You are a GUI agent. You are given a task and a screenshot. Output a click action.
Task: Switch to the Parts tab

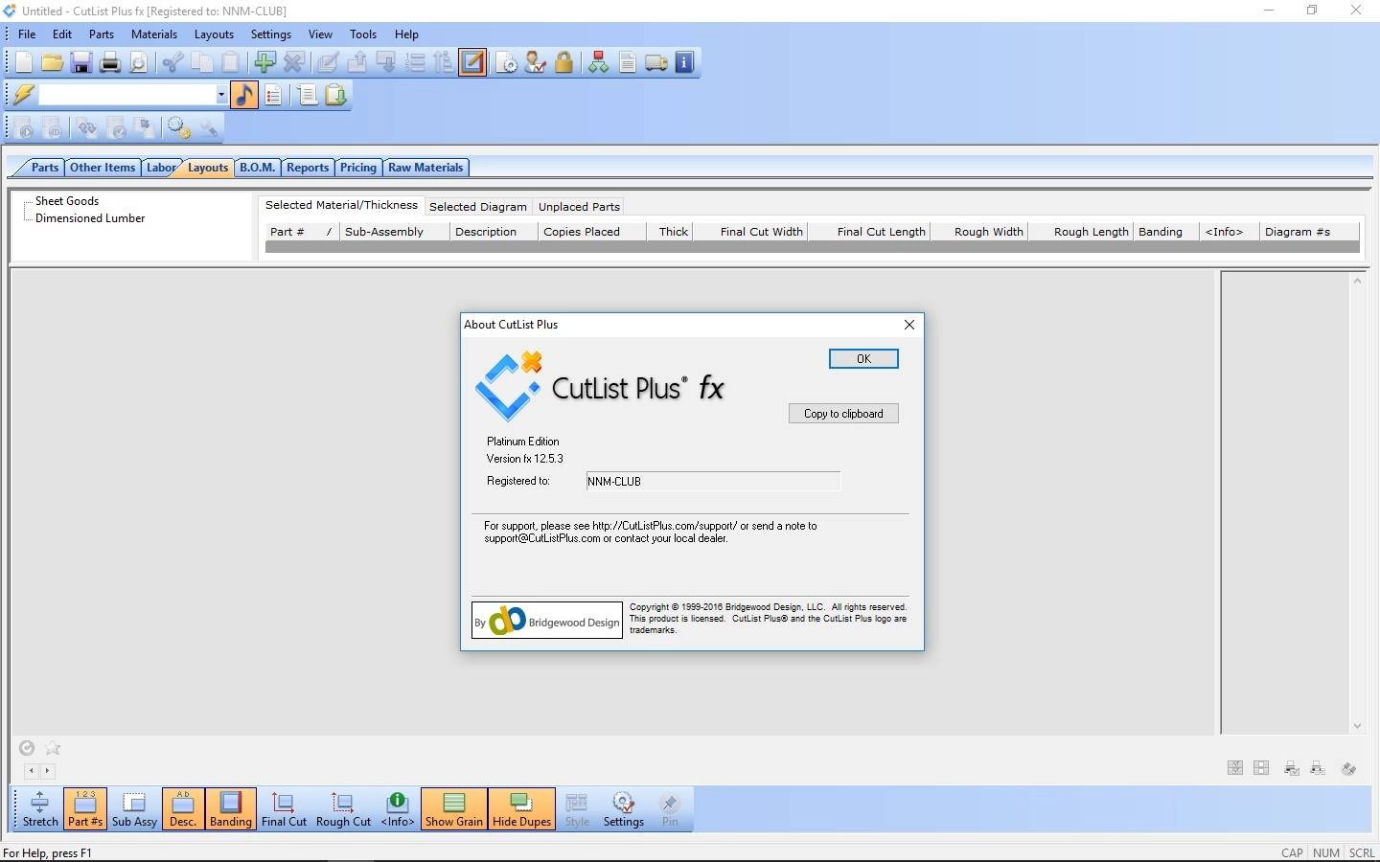[x=44, y=168]
